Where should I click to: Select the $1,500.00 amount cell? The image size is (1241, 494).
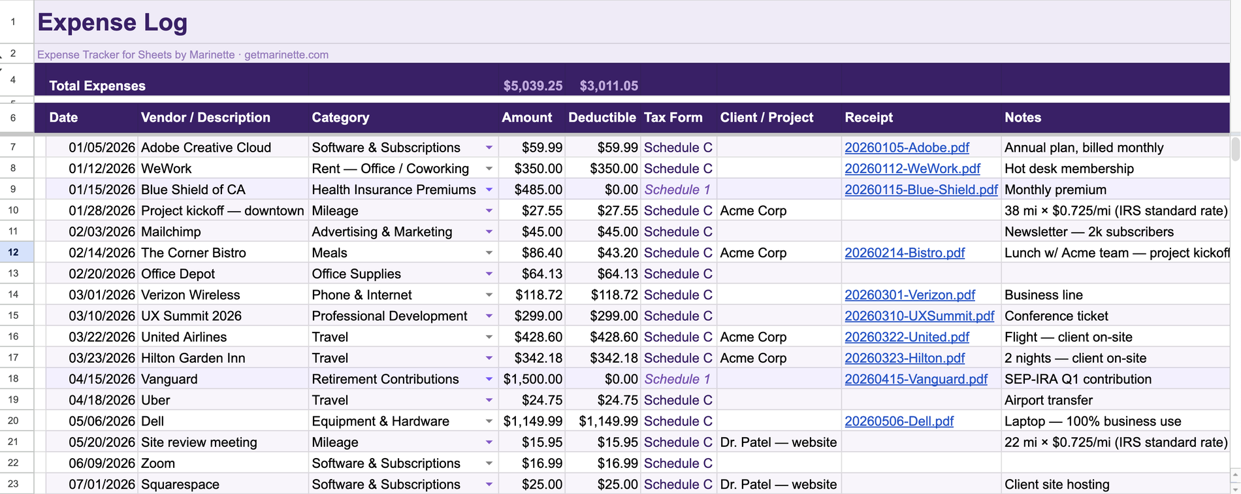(x=532, y=379)
